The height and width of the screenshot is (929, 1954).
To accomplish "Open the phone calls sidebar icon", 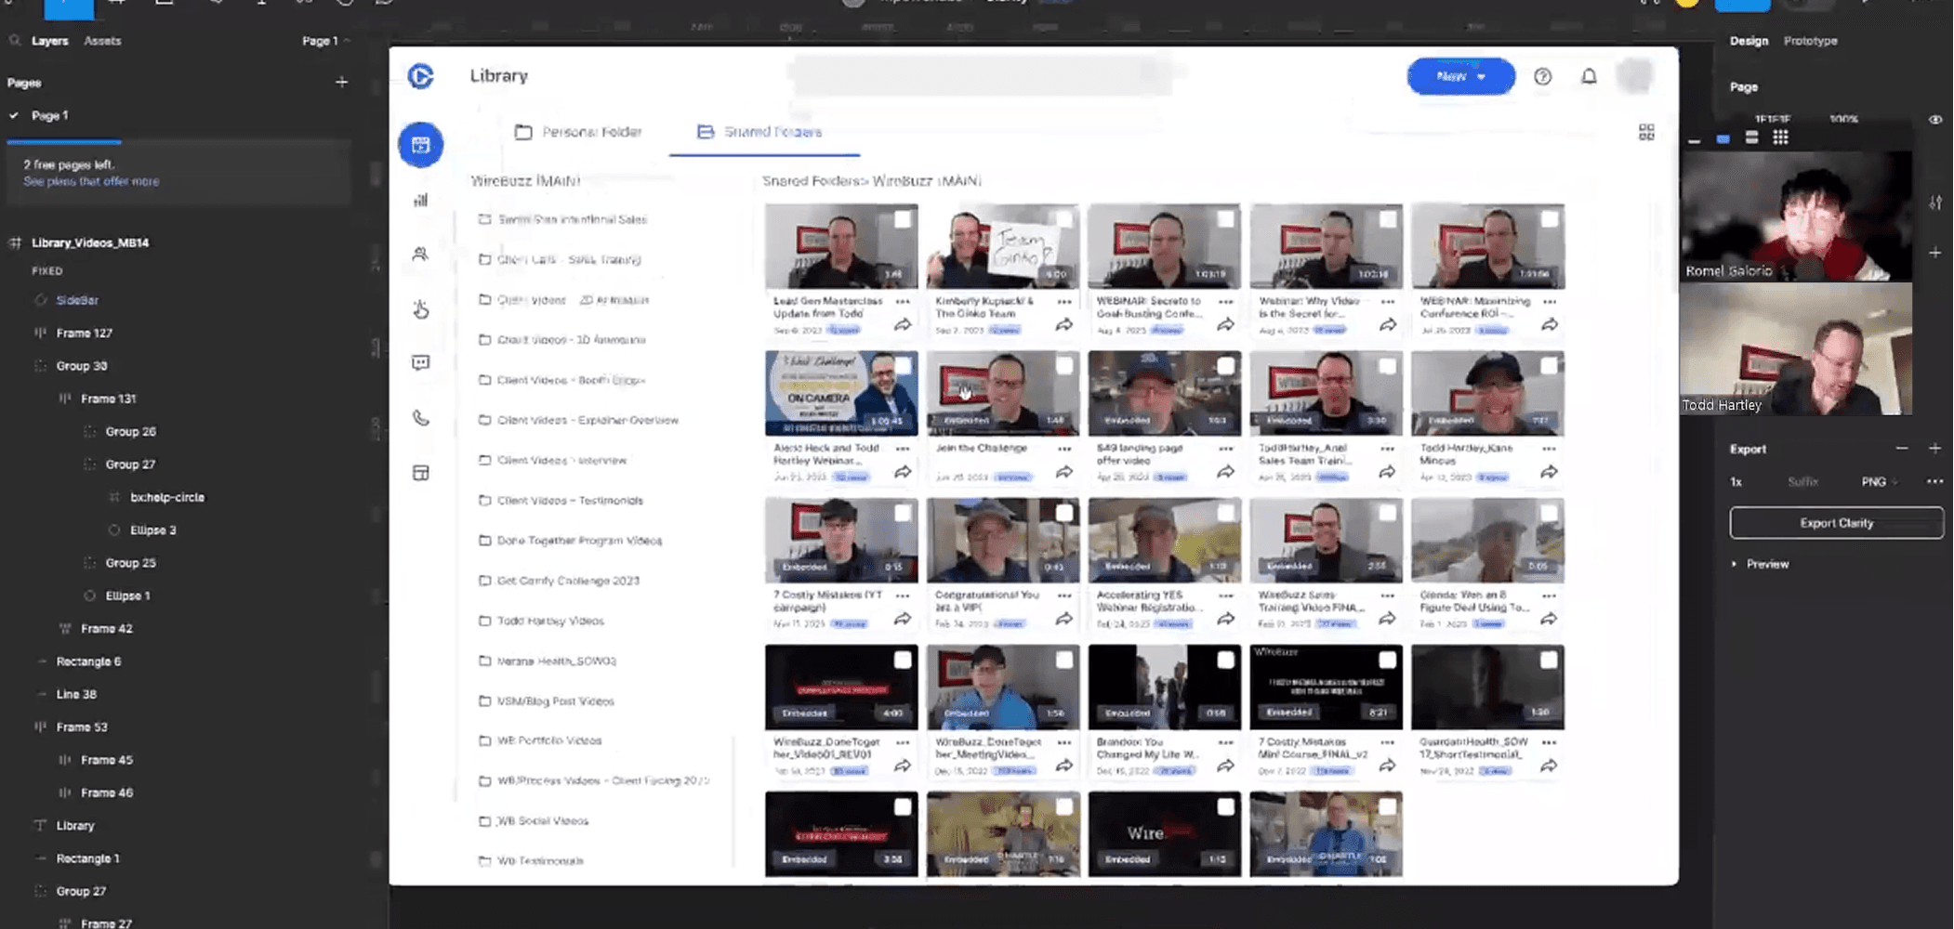I will tap(421, 418).
